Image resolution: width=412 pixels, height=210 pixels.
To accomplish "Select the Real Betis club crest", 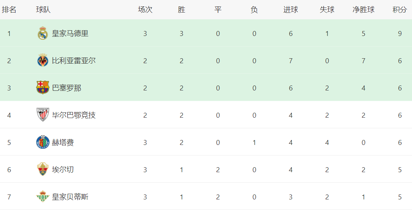I will [x=42, y=197].
